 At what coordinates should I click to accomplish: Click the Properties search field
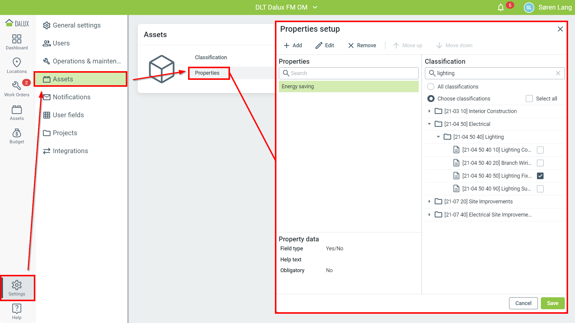pos(349,73)
